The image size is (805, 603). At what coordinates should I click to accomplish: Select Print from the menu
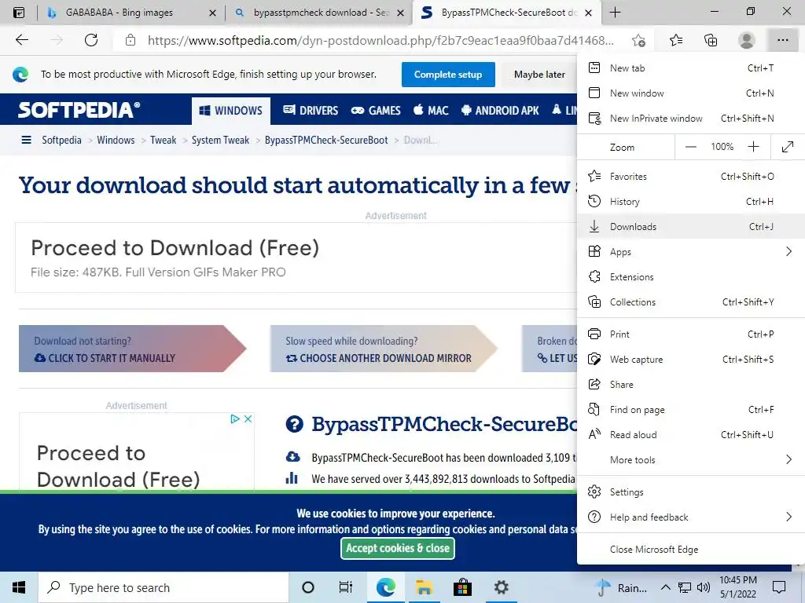[691, 334]
